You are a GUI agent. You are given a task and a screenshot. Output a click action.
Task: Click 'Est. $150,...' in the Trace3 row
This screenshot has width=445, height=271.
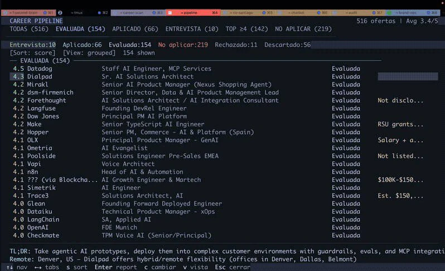click(x=400, y=195)
